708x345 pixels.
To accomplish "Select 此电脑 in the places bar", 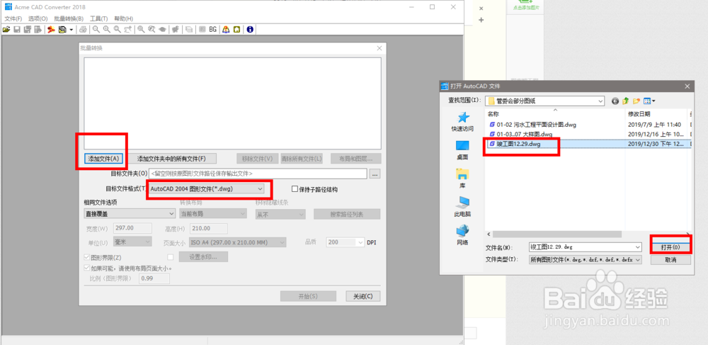I will pyautogui.click(x=462, y=207).
